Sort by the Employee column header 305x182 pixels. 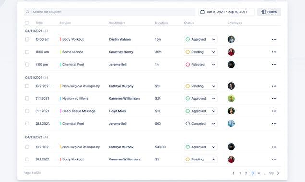pyautogui.click(x=234, y=23)
